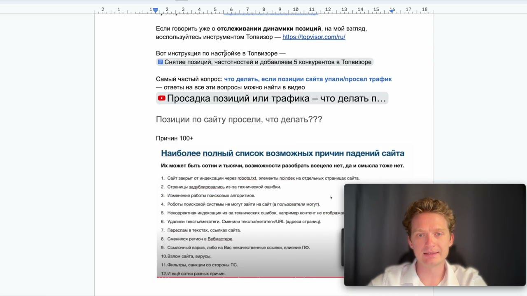Click list item 7 Переспам в текстах
Screen dimensions: 527x296
point(201,230)
